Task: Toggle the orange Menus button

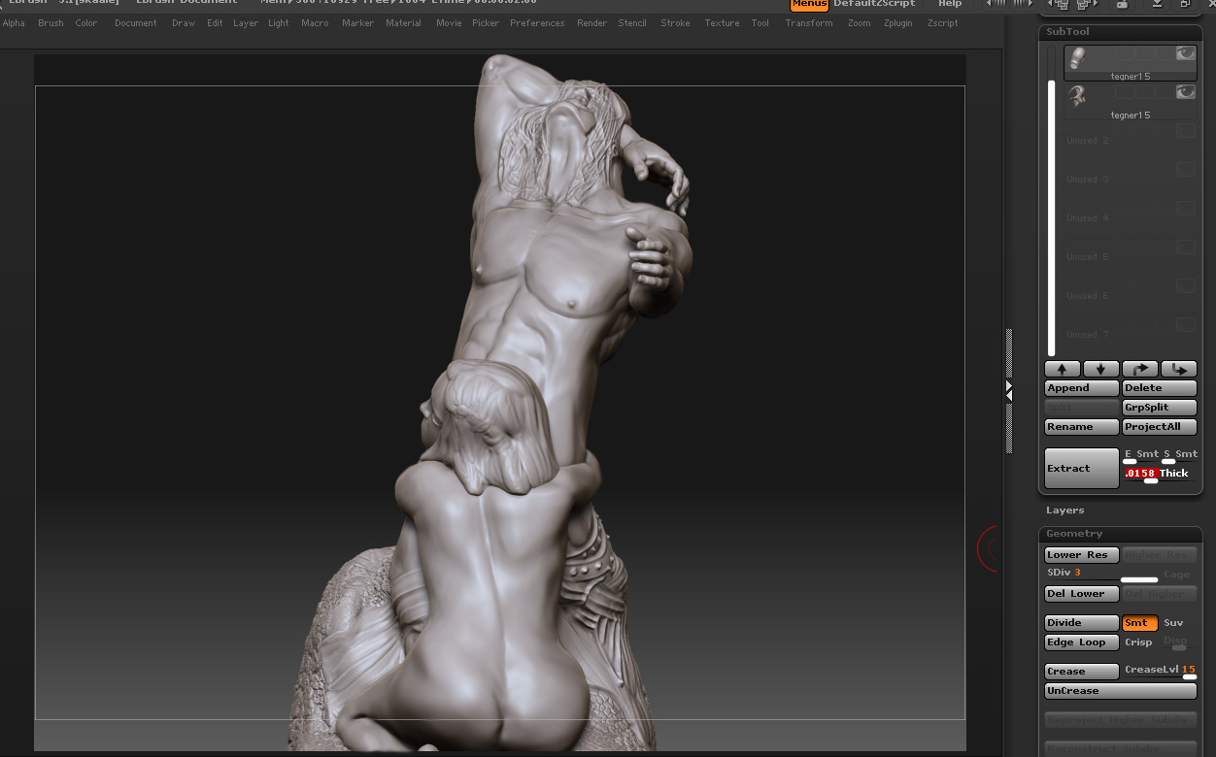Action: click(x=809, y=5)
